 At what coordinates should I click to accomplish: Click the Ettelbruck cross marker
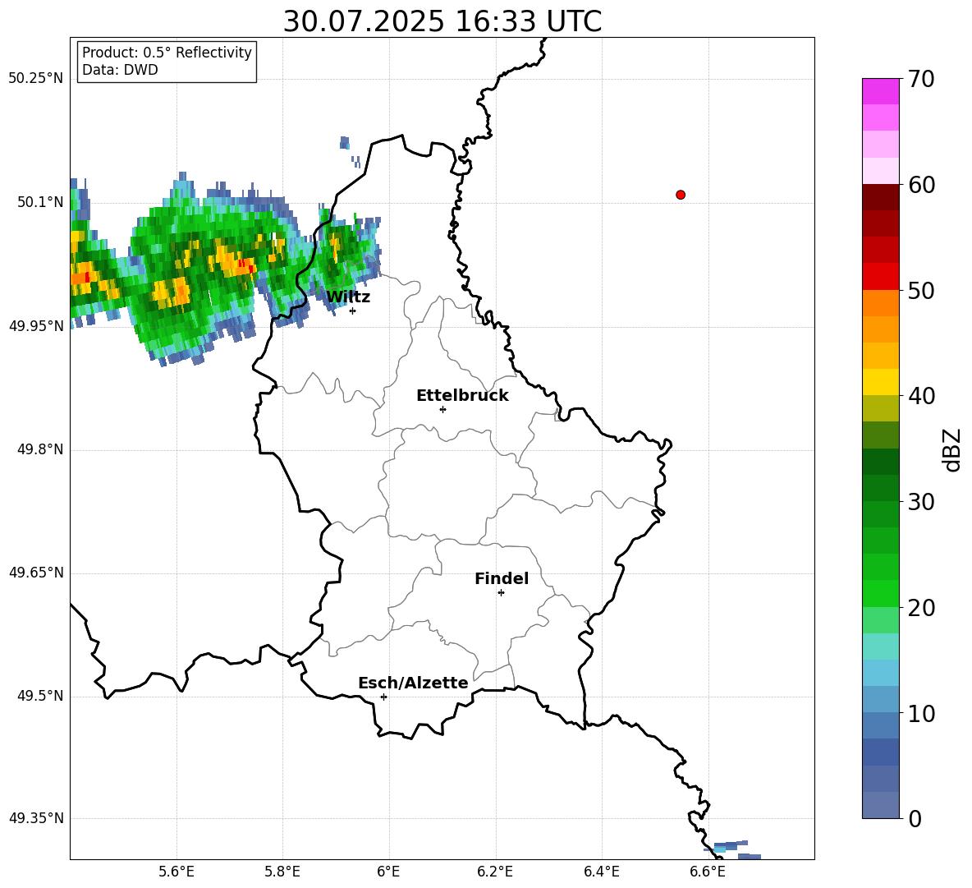[x=442, y=409]
